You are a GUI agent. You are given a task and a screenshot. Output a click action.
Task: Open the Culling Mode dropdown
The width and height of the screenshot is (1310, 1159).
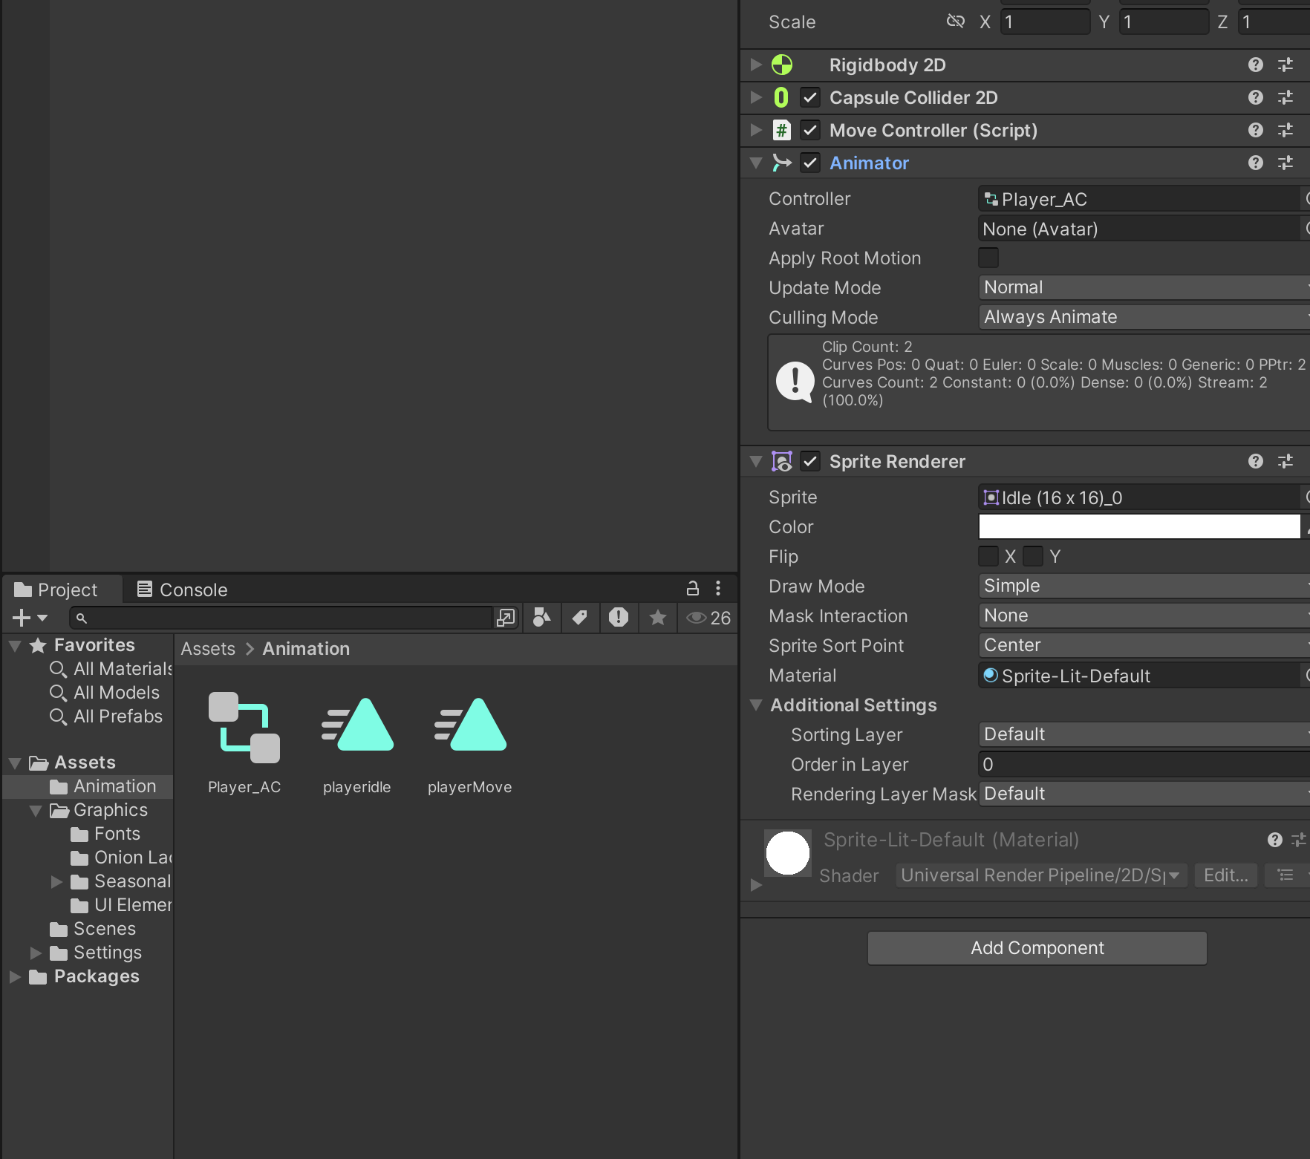(1144, 317)
